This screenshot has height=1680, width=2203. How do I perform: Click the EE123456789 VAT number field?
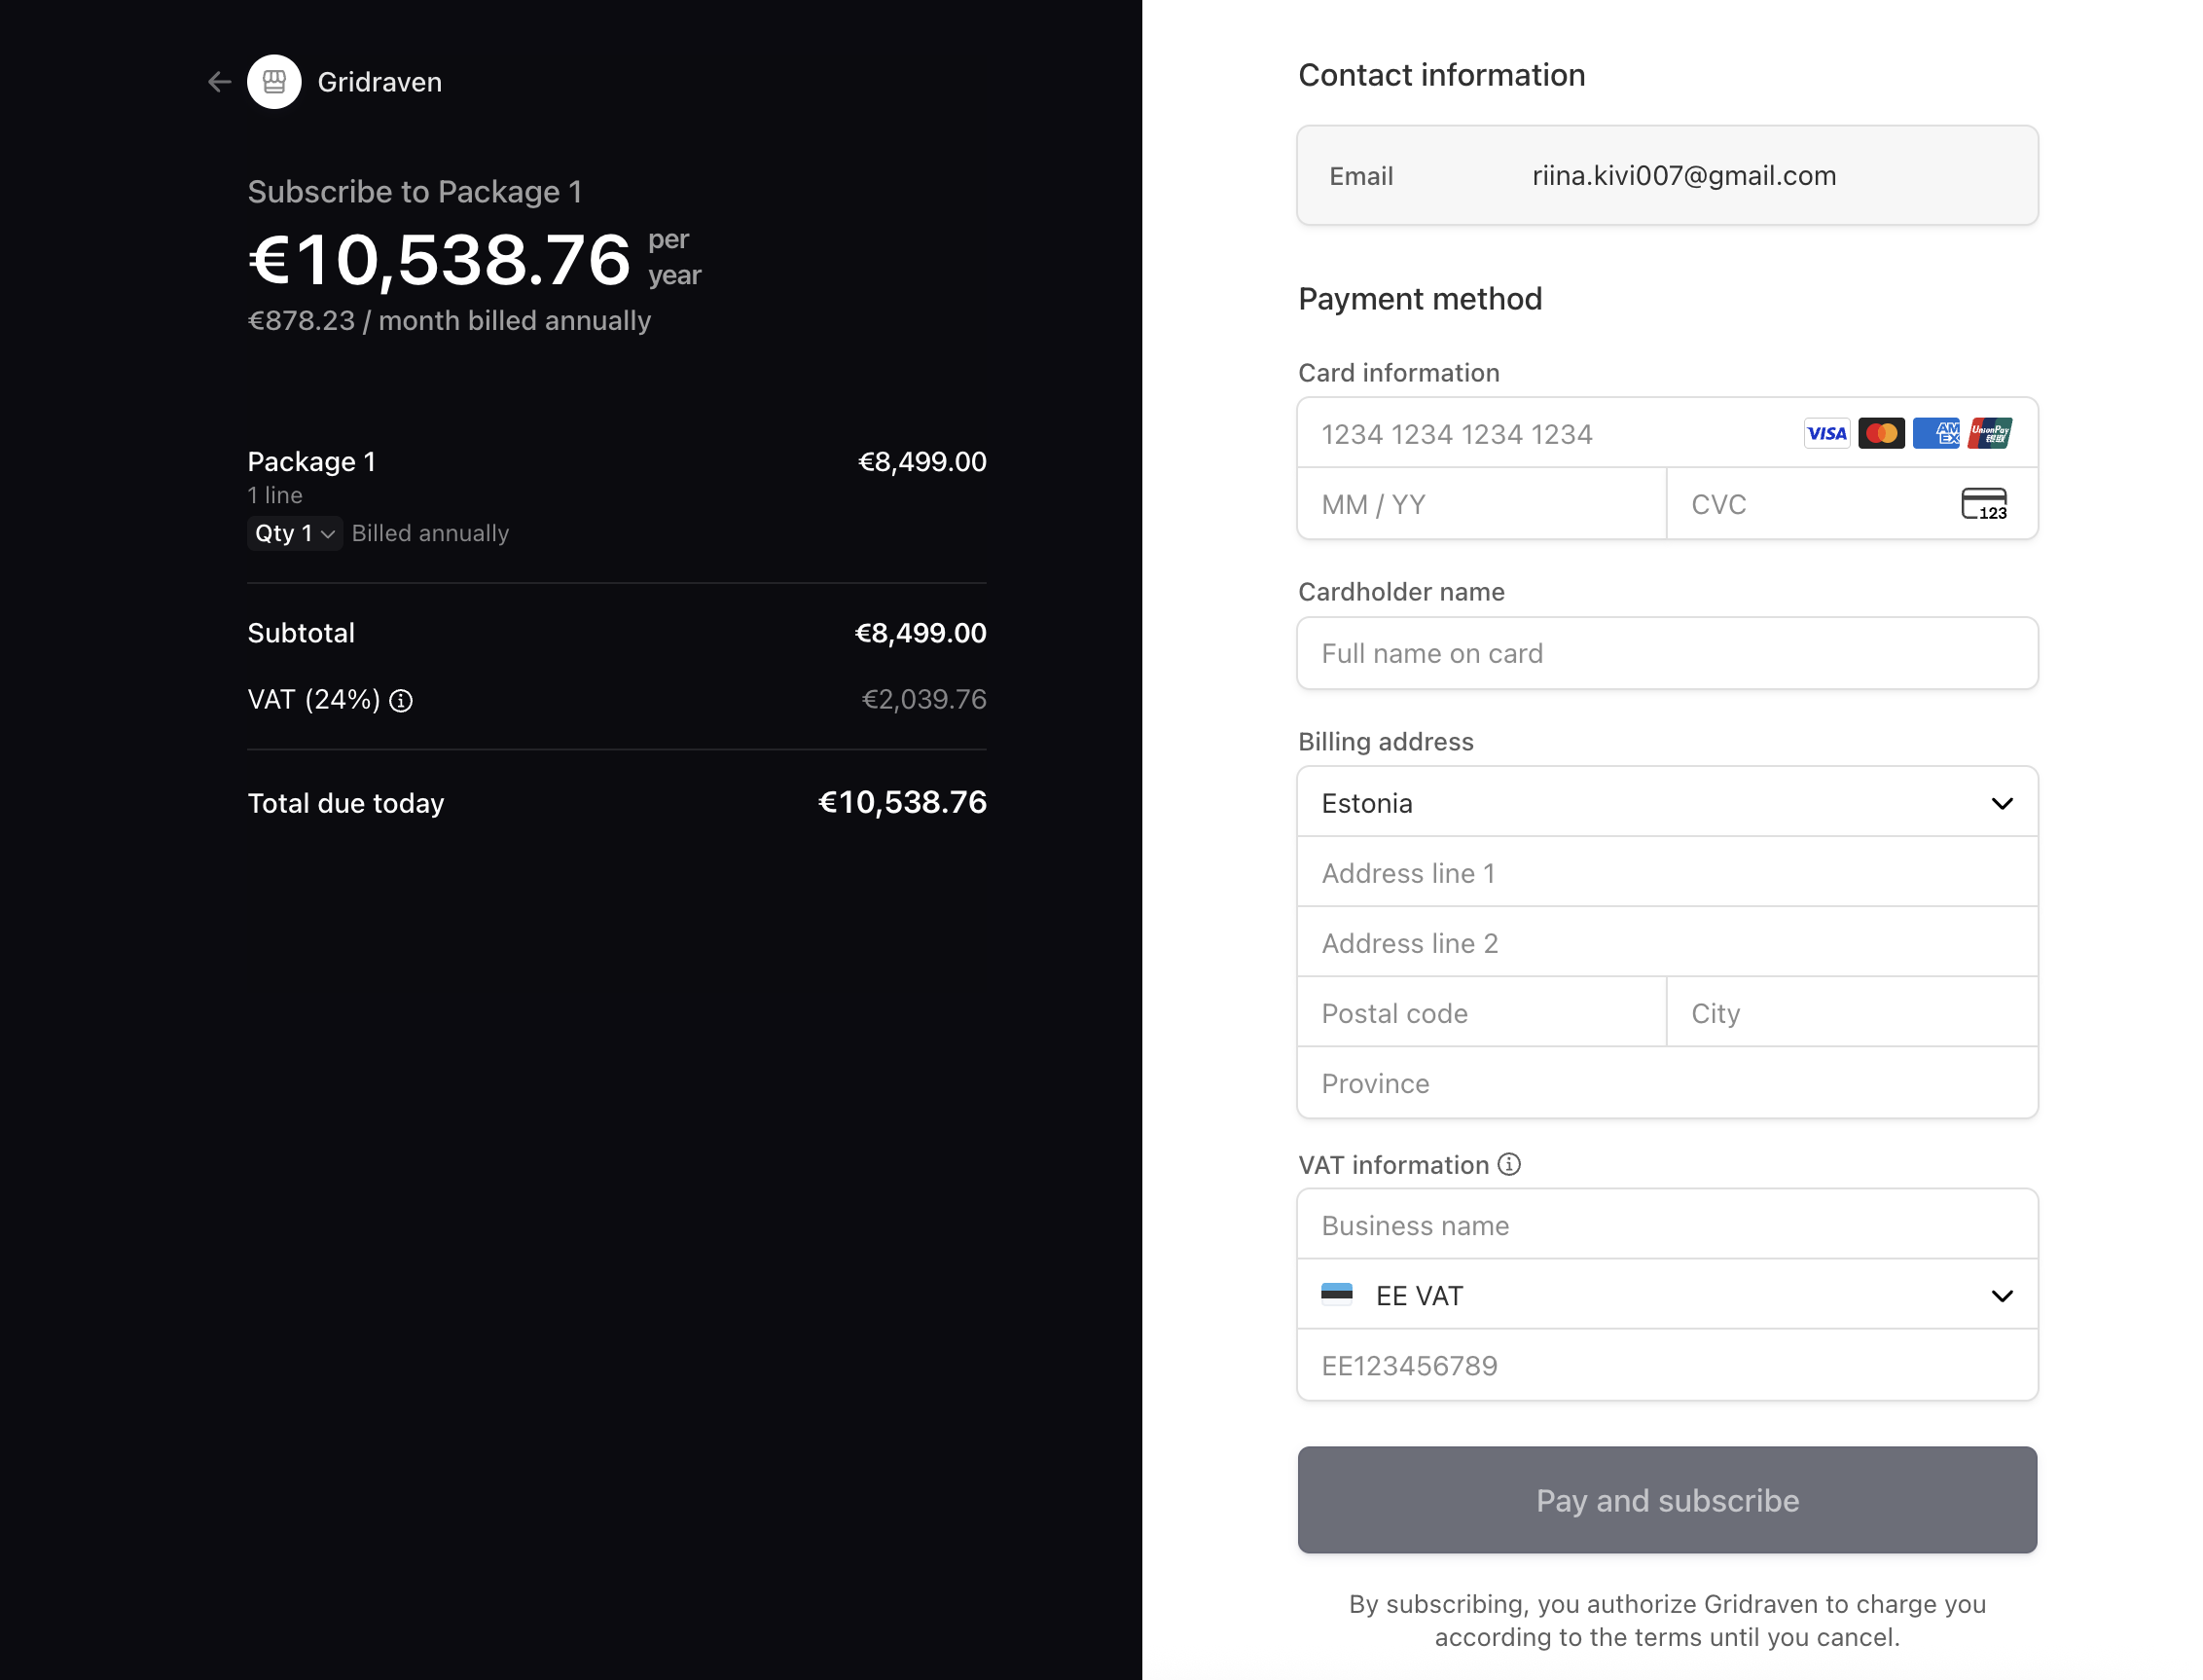1667,1366
